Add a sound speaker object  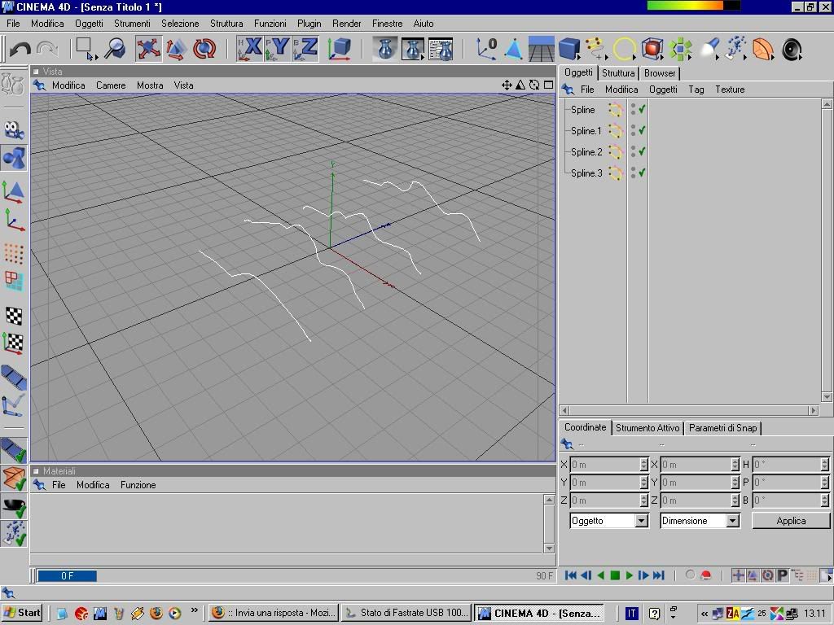point(792,49)
